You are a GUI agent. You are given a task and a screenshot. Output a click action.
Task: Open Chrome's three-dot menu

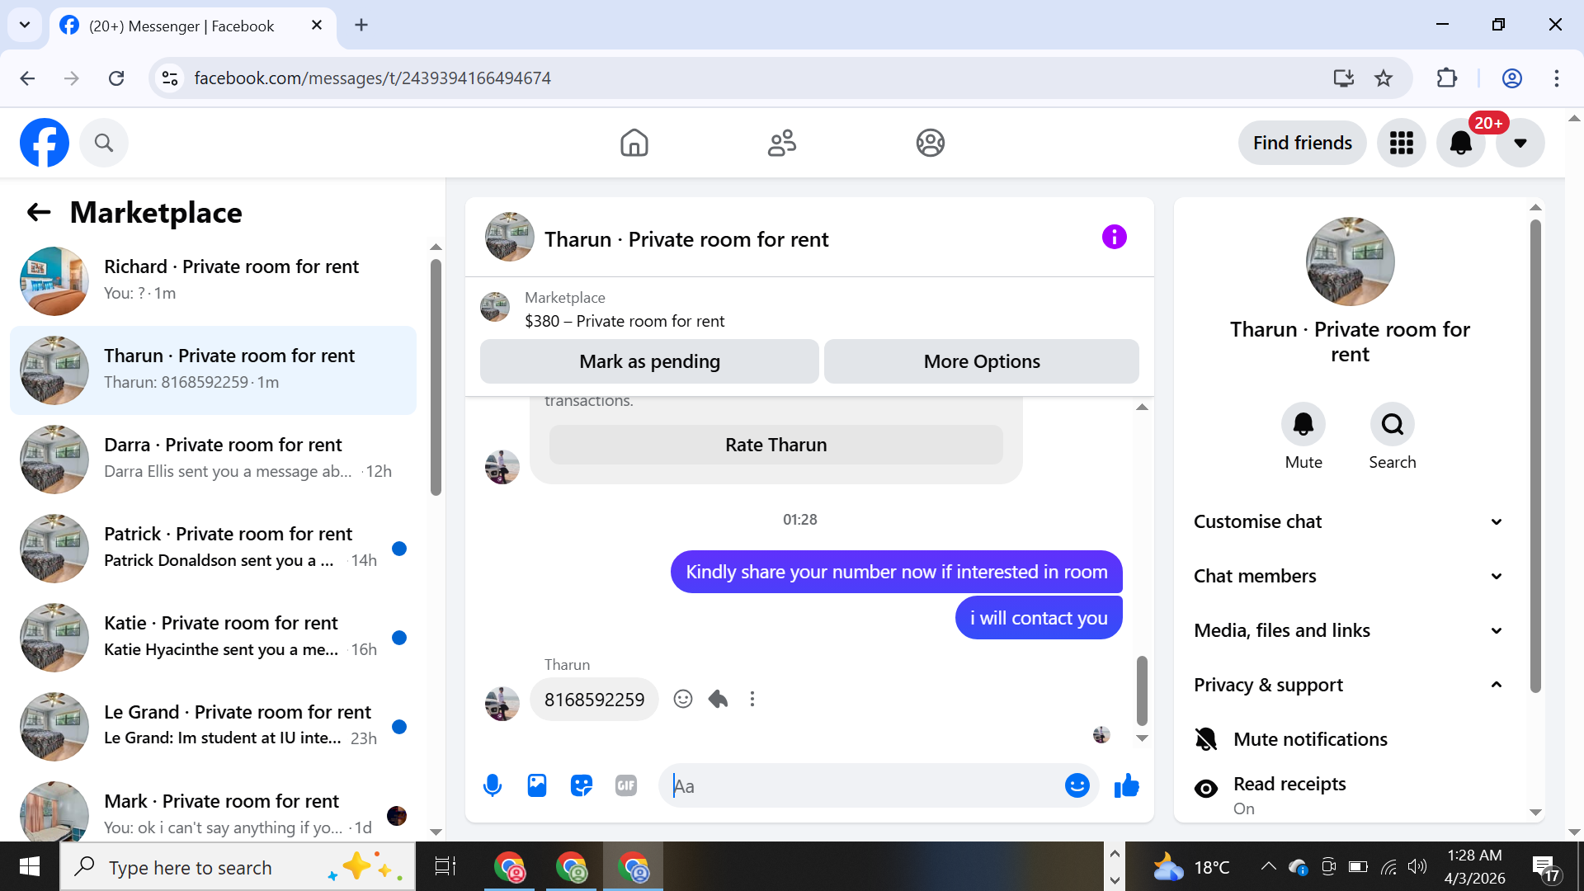tap(1557, 78)
